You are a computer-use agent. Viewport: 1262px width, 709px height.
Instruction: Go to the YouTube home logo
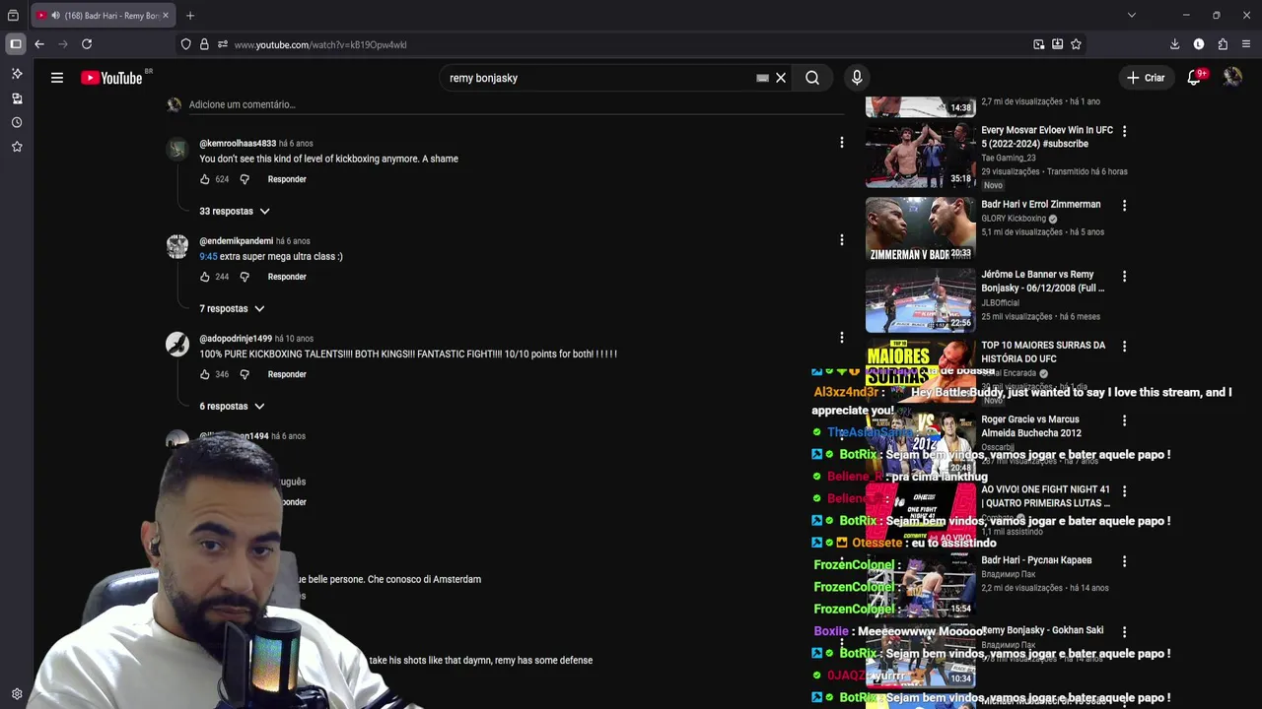pyautogui.click(x=111, y=78)
